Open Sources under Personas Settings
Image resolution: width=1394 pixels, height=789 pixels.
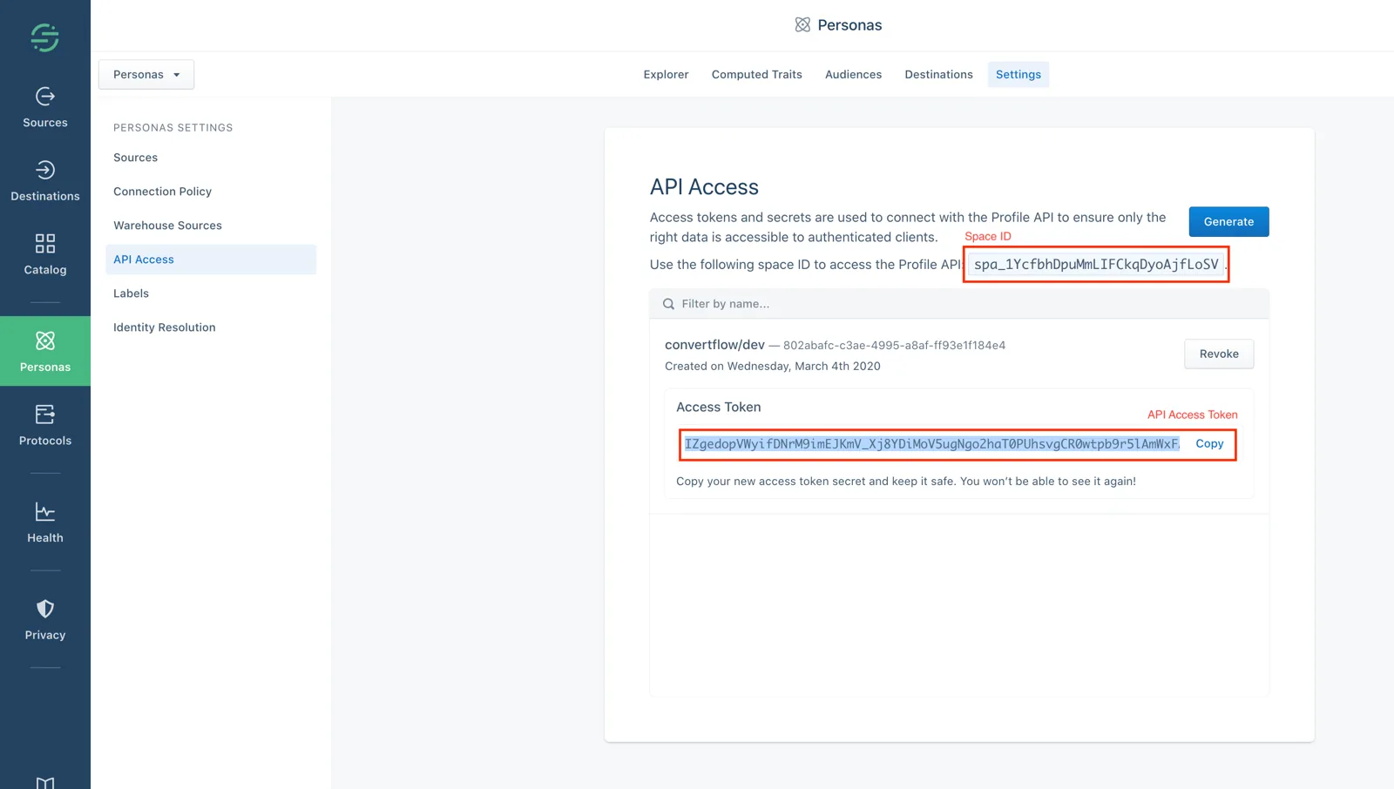coord(135,158)
